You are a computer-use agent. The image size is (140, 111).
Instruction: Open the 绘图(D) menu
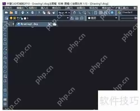pos(81,8)
